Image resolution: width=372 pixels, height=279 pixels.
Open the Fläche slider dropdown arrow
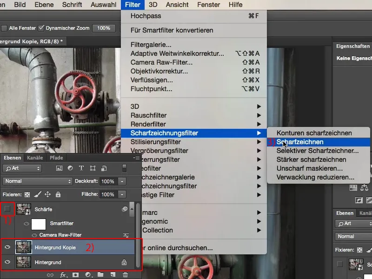point(122,194)
